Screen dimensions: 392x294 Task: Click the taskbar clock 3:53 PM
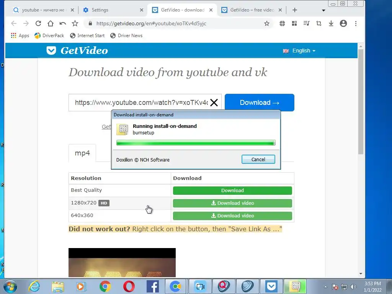coord(372,287)
